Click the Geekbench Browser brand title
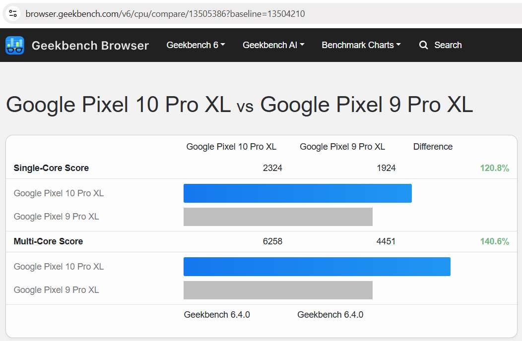The height and width of the screenshot is (341, 522). pyautogui.click(x=90, y=46)
